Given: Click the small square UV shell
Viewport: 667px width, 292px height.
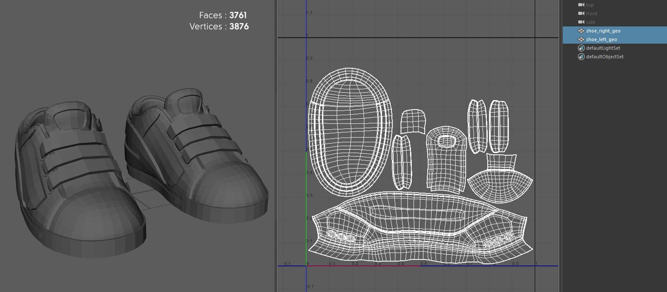Looking at the screenshot, I should tap(413, 121).
